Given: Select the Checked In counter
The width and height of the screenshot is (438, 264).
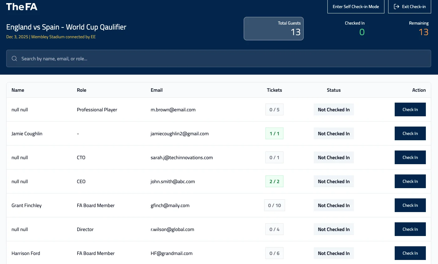Looking at the screenshot, I should coord(355,29).
